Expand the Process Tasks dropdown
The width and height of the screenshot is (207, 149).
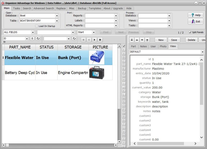coord(169,26)
